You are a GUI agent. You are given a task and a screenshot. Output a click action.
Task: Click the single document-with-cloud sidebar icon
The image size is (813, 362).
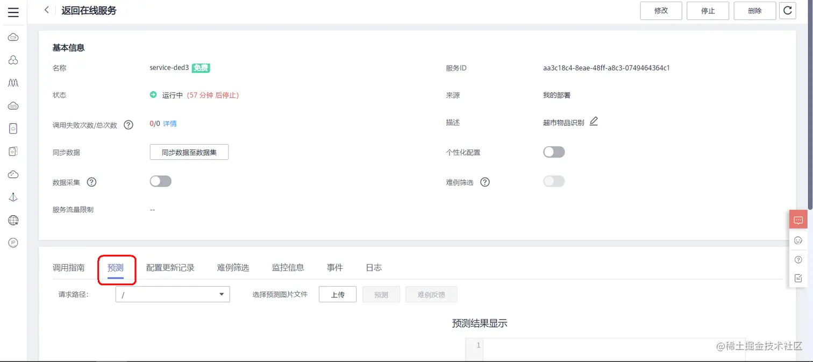[13, 129]
